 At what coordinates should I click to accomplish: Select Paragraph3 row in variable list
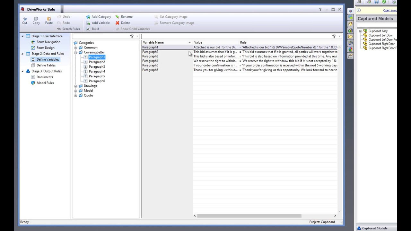(240, 56)
